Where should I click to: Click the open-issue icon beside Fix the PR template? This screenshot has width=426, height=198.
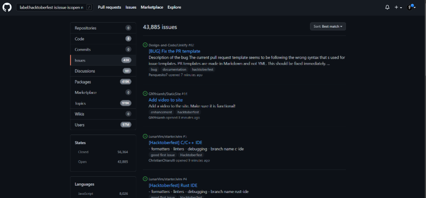[145, 45]
